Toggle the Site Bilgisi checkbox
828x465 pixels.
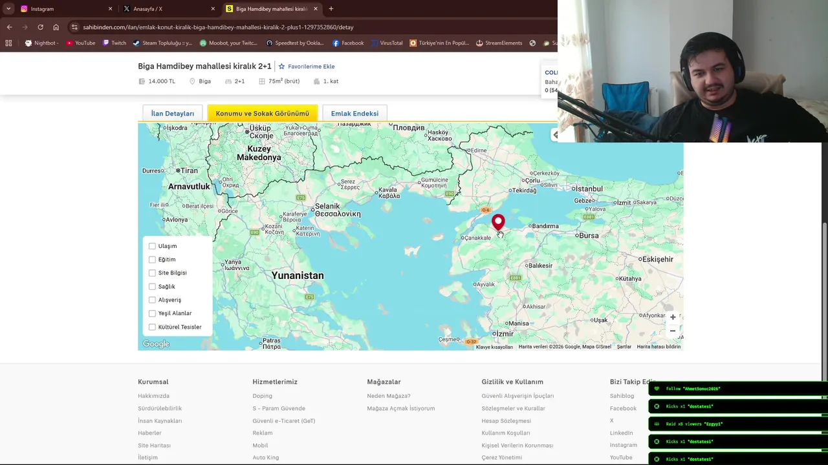(152, 273)
